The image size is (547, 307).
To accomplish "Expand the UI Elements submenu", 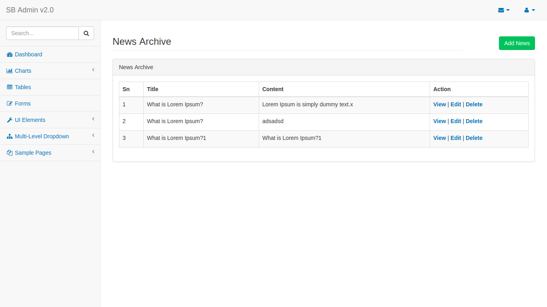I will (x=93, y=119).
